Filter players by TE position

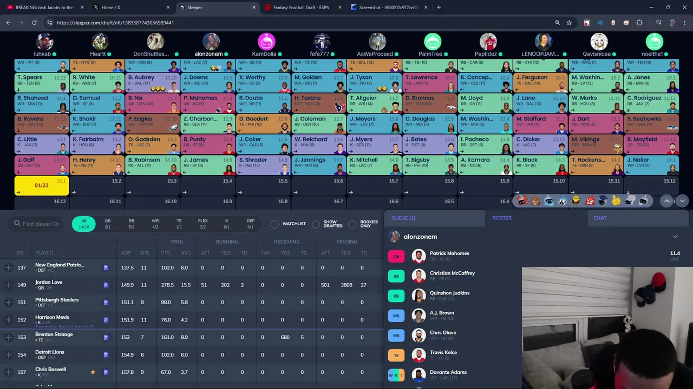(179, 224)
